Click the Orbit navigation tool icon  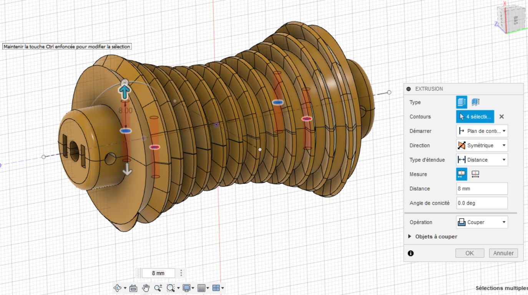click(118, 288)
